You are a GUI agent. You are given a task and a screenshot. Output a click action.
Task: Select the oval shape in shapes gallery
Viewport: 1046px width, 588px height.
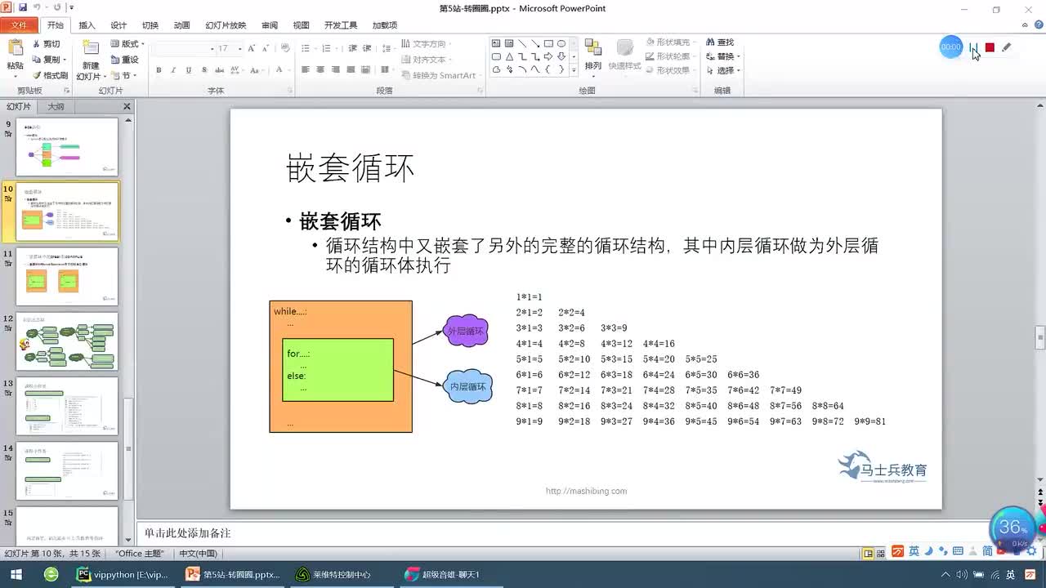[561, 43]
